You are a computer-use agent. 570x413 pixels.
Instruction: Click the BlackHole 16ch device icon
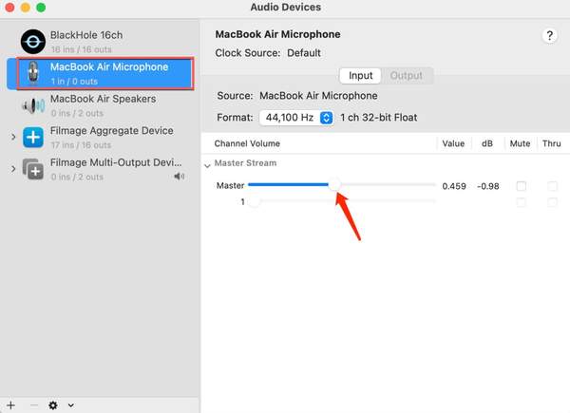(33, 41)
